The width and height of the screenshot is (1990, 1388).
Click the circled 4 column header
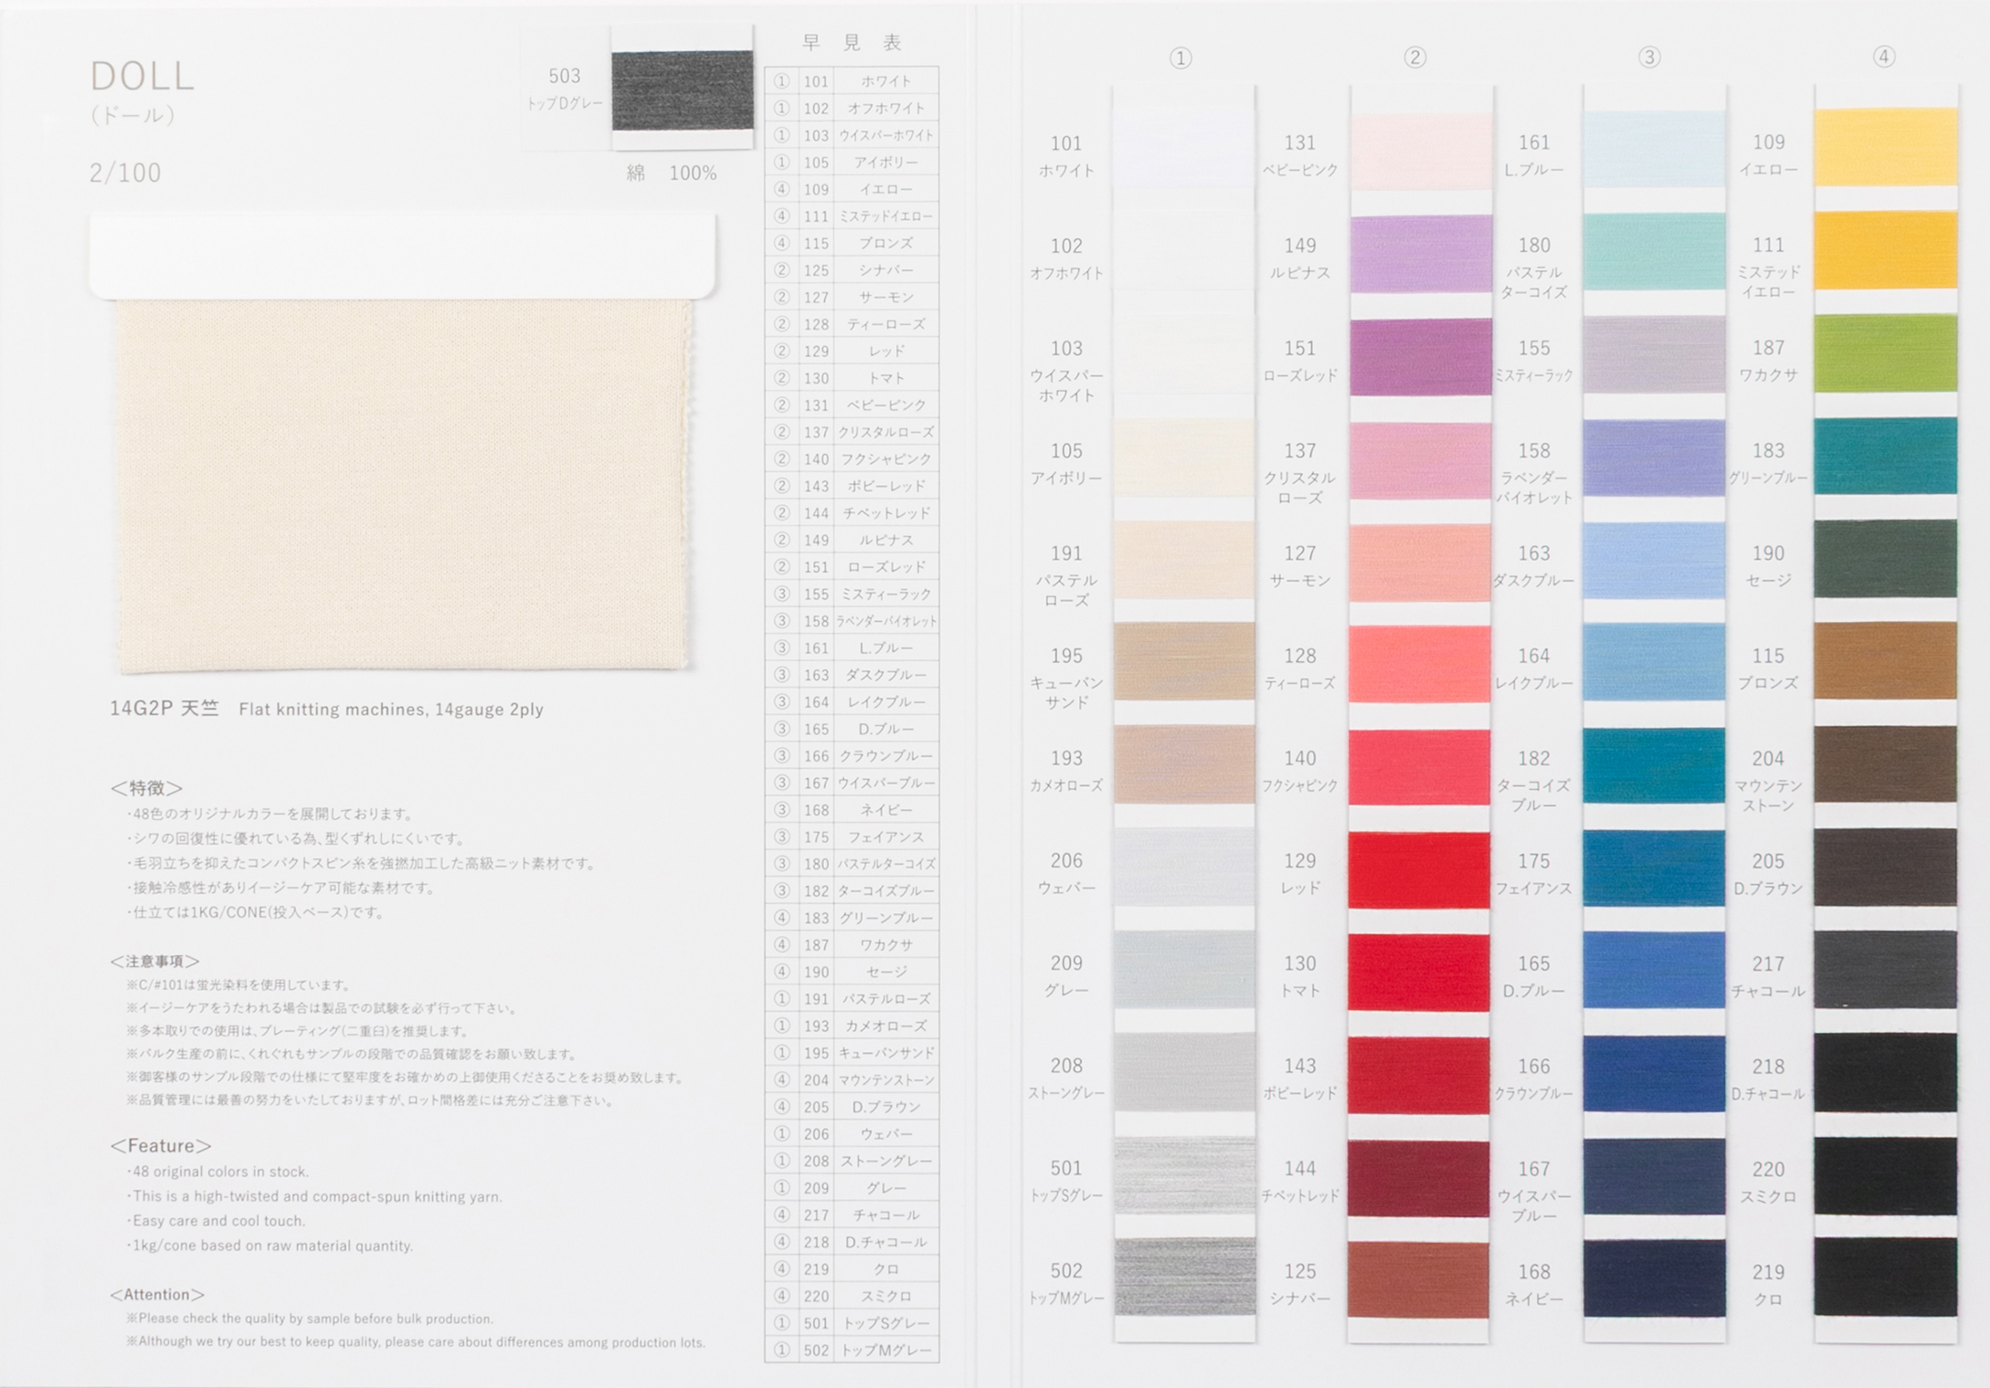[x=1883, y=57]
